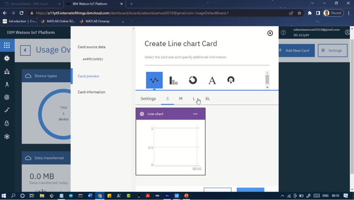
Task: Select the S card size tab
Action: tap(167, 99)
